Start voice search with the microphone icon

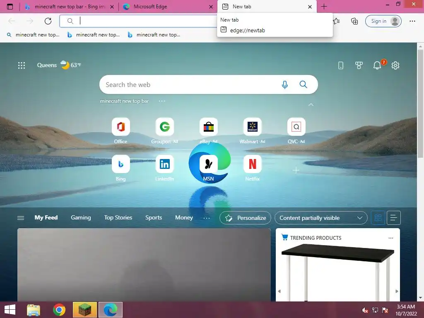coord(285,84)
